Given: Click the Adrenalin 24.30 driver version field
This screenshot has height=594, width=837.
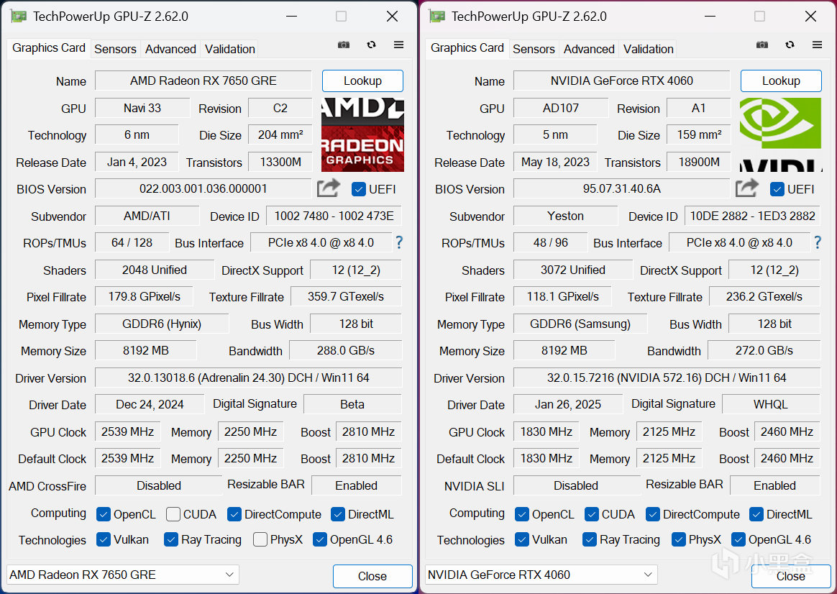Looking at the screenshot, I should tap(248, 378).
